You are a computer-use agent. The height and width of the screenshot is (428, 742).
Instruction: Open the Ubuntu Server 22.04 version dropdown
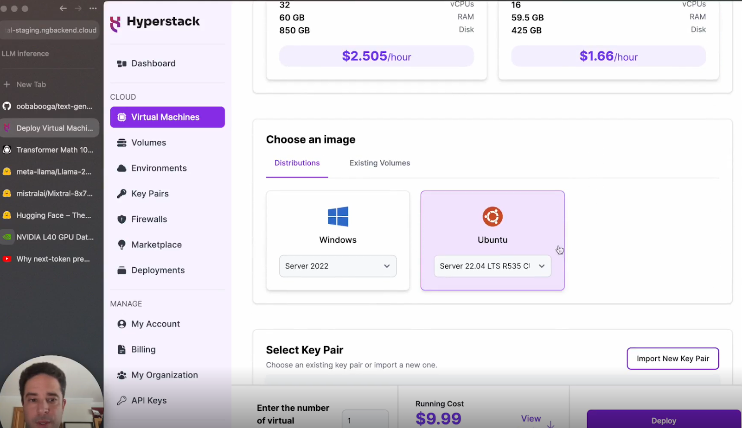[493, 266]
